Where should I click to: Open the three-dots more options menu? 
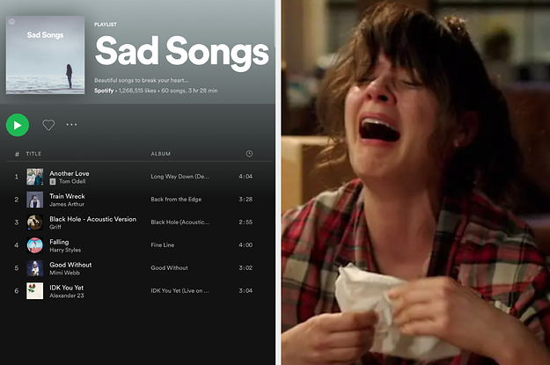click(71, 125)
